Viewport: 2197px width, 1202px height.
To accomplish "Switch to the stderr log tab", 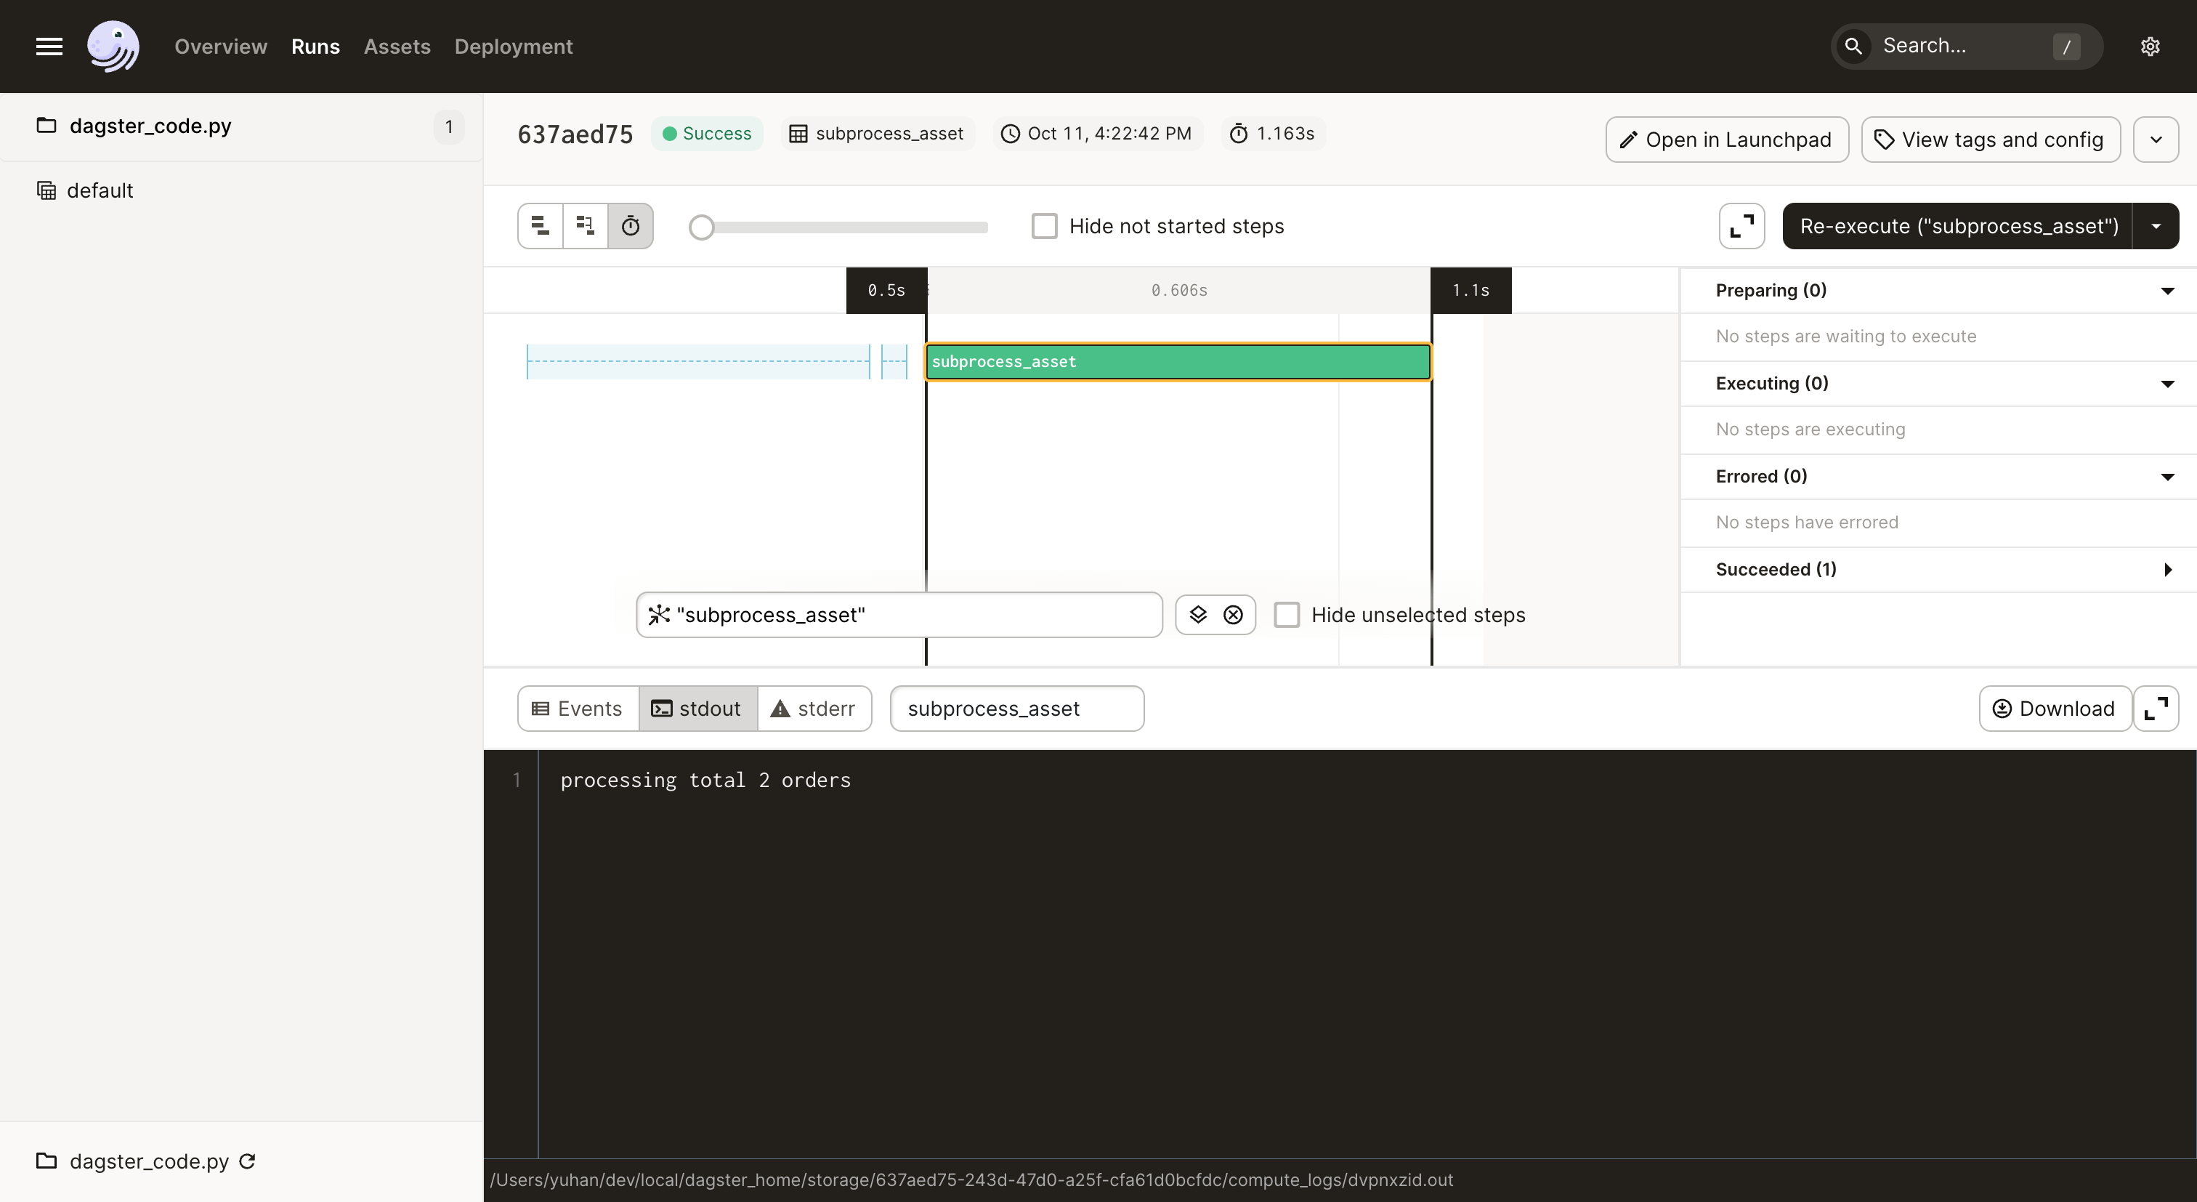I will click(815, 708).
